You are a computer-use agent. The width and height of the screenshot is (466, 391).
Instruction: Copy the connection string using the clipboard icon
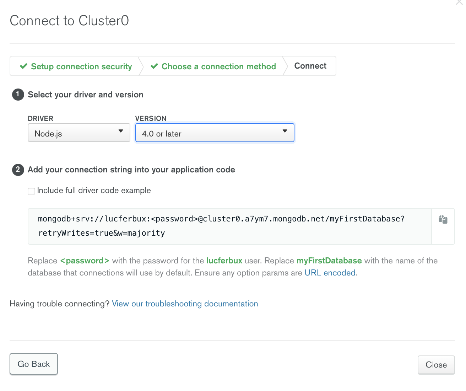click(443, 219)
